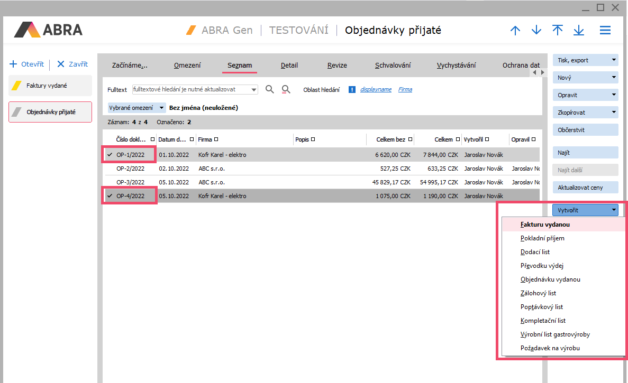The width and height of the screenshot is (628, 383).
Task: Jump to first record arrow icon
Action: (x=558, y=31)
